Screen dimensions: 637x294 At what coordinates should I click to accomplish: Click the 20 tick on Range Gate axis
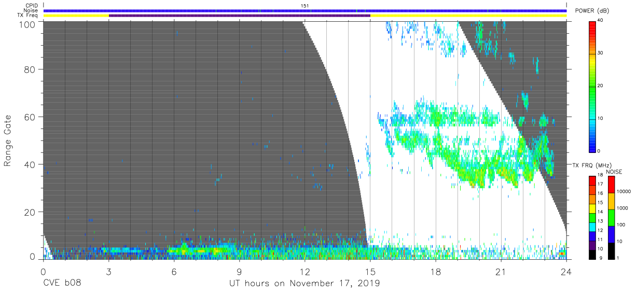pos(31,212)
